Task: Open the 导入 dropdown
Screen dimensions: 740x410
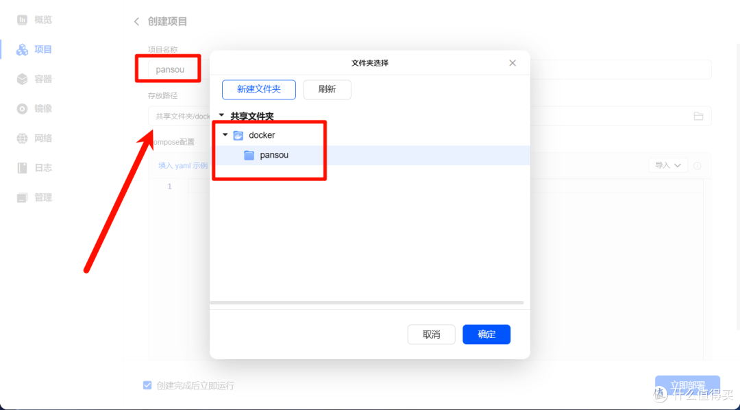Action: 668,165
